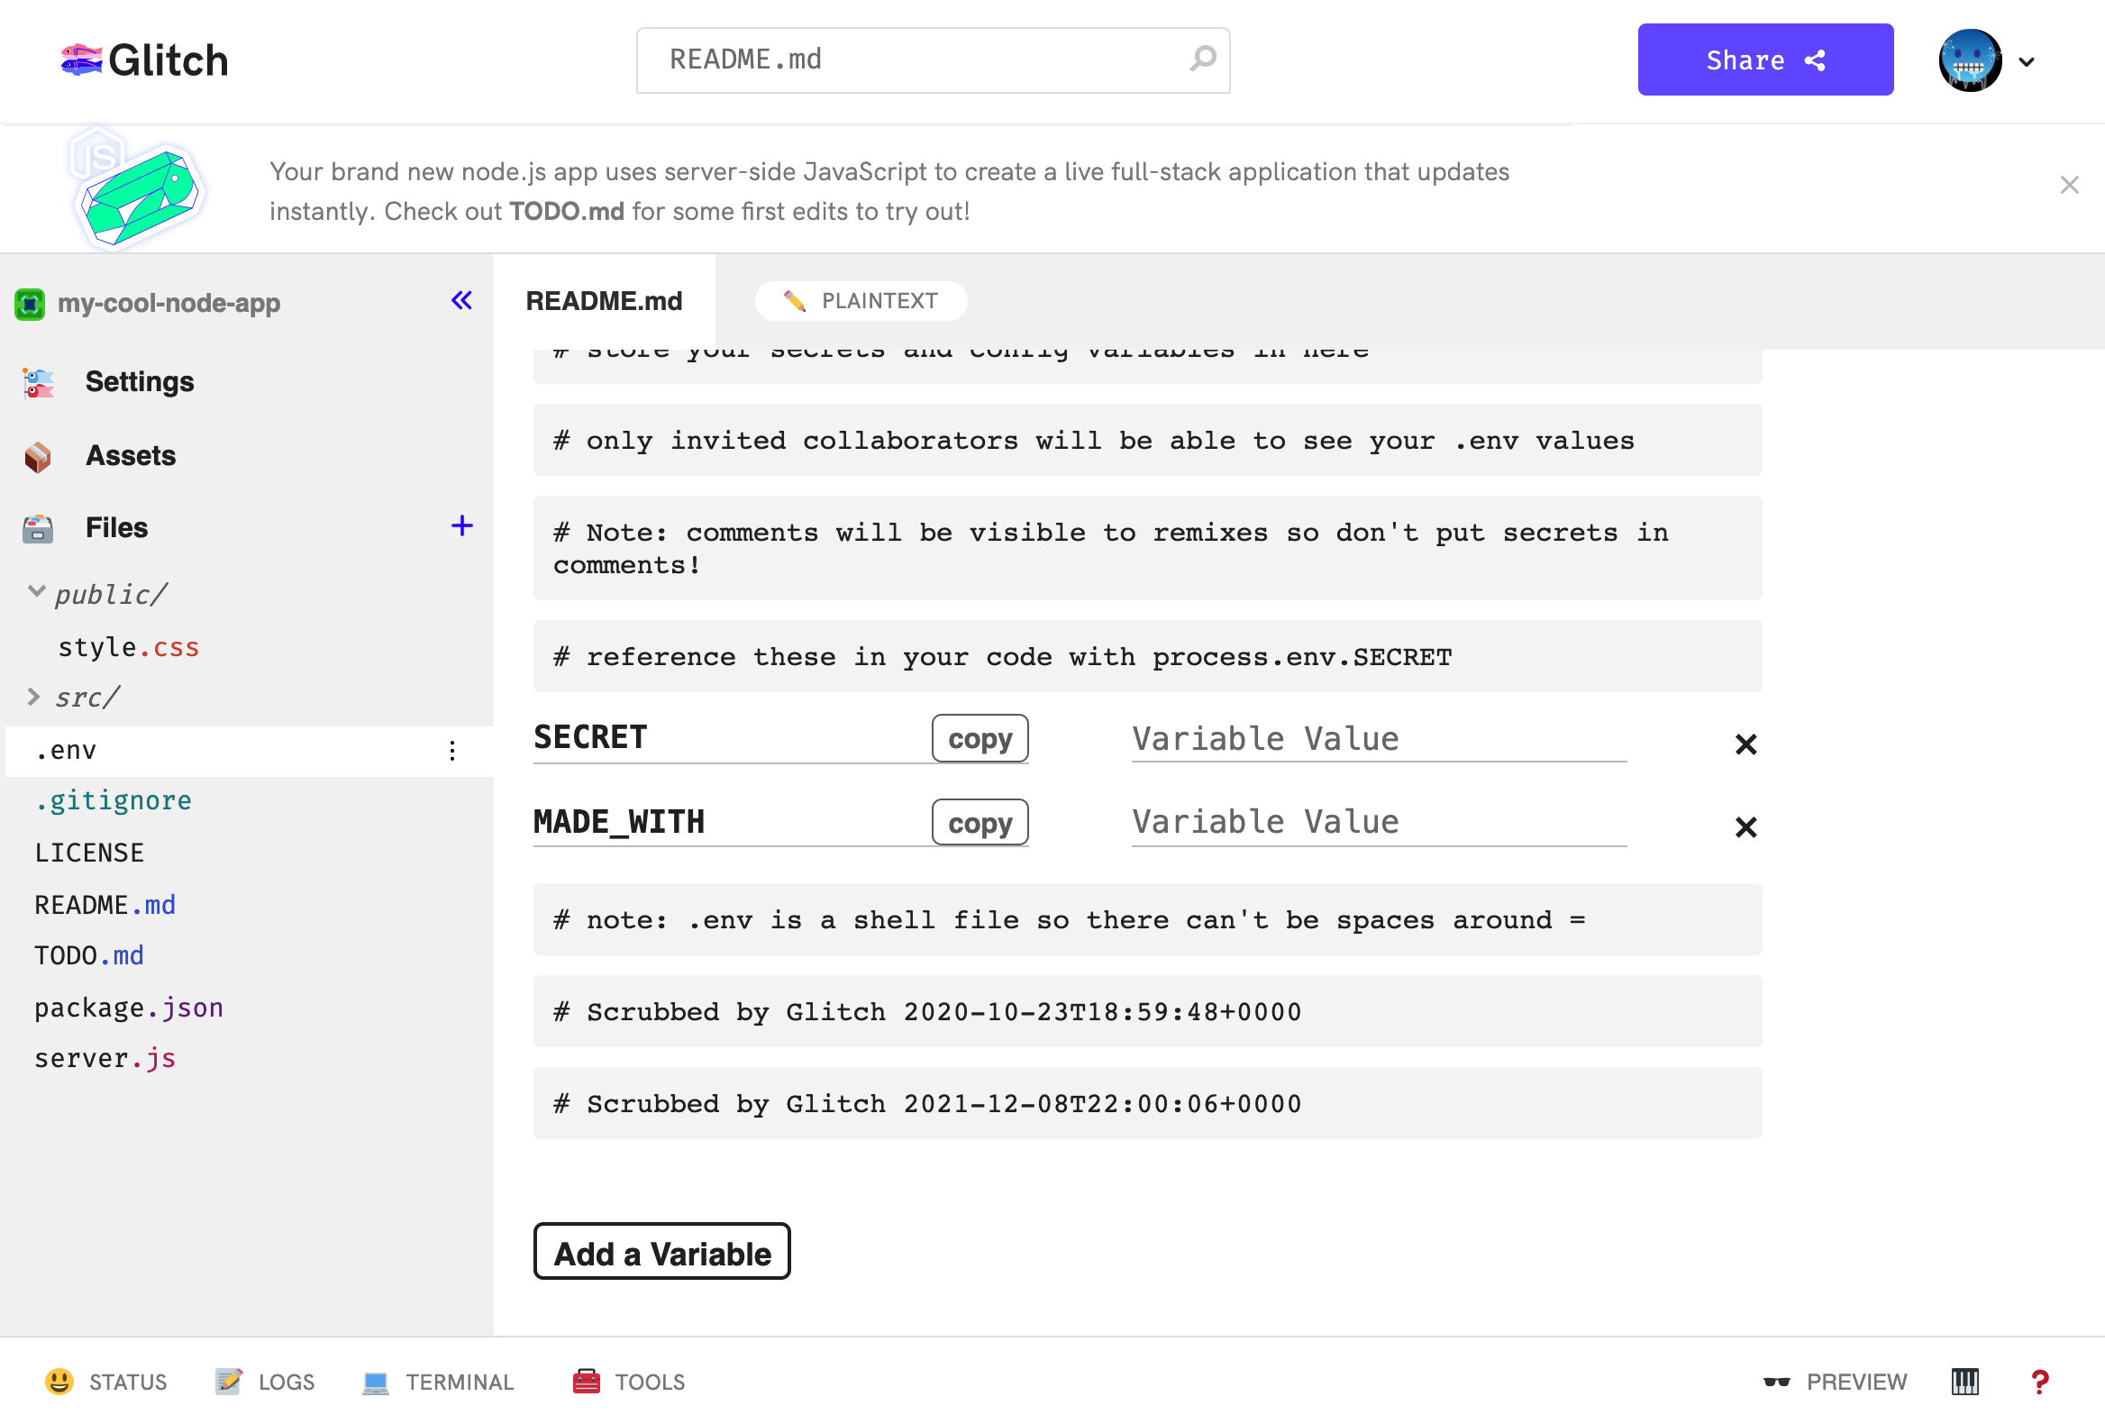2105x1415 pixels.
Task: Click the Glitch logo
Action: tap(143, 59)
